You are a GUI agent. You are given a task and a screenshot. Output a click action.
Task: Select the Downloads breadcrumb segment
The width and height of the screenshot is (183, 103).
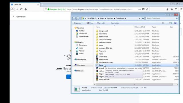point(120,18)
